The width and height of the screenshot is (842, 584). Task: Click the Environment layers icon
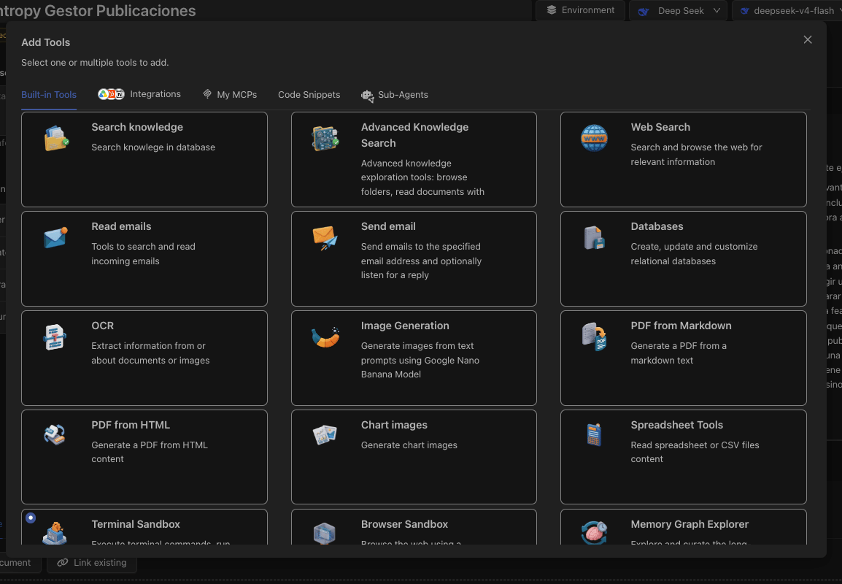pos(552,9)
